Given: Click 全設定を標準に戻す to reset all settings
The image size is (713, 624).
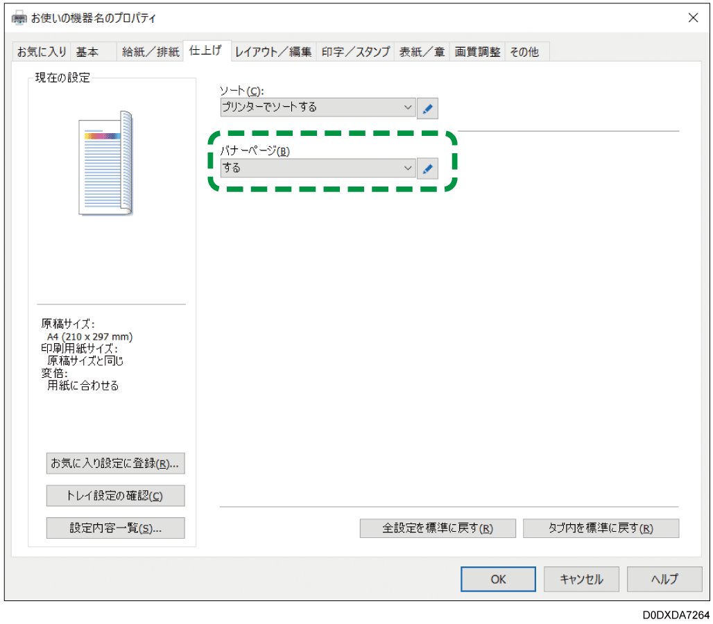Looking at the screenshot, I should point(437,528).
